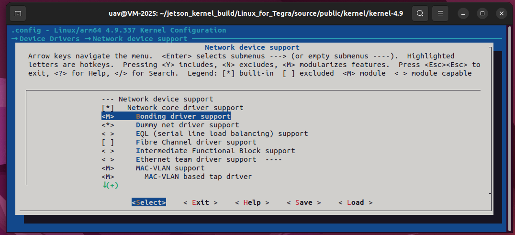Maximize the terminal window
This screenshot has width=515, height=235.
pyautogui.click(x=481, y=13)
